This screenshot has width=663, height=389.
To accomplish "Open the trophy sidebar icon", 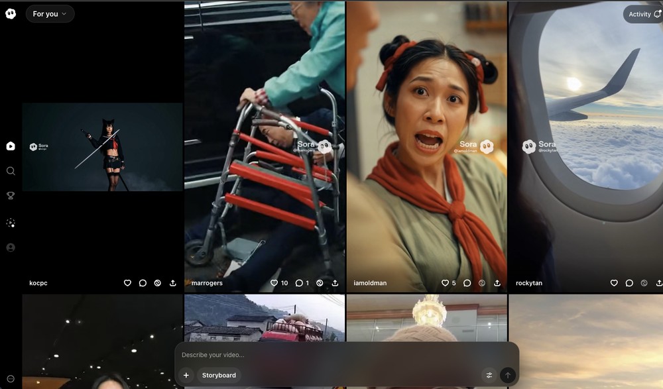I will point(11,195).
